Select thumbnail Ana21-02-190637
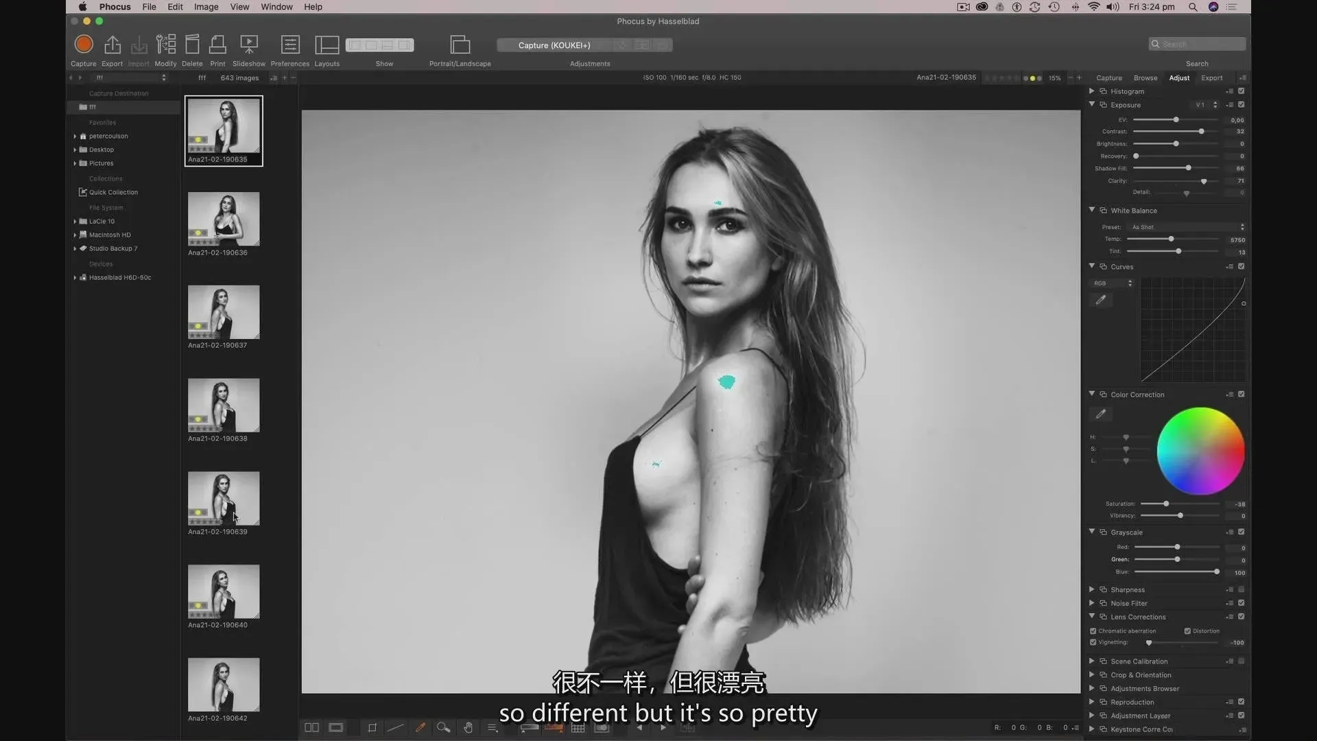Viewport: 1317px width, 741px height. pyautogui.click(x=224, y=312)
